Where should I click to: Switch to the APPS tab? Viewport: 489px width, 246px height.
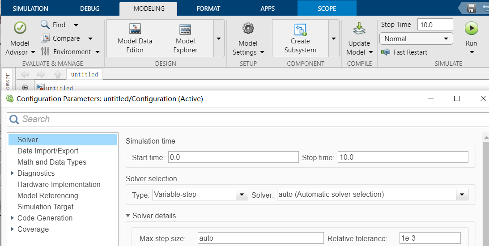click(268, 8)
